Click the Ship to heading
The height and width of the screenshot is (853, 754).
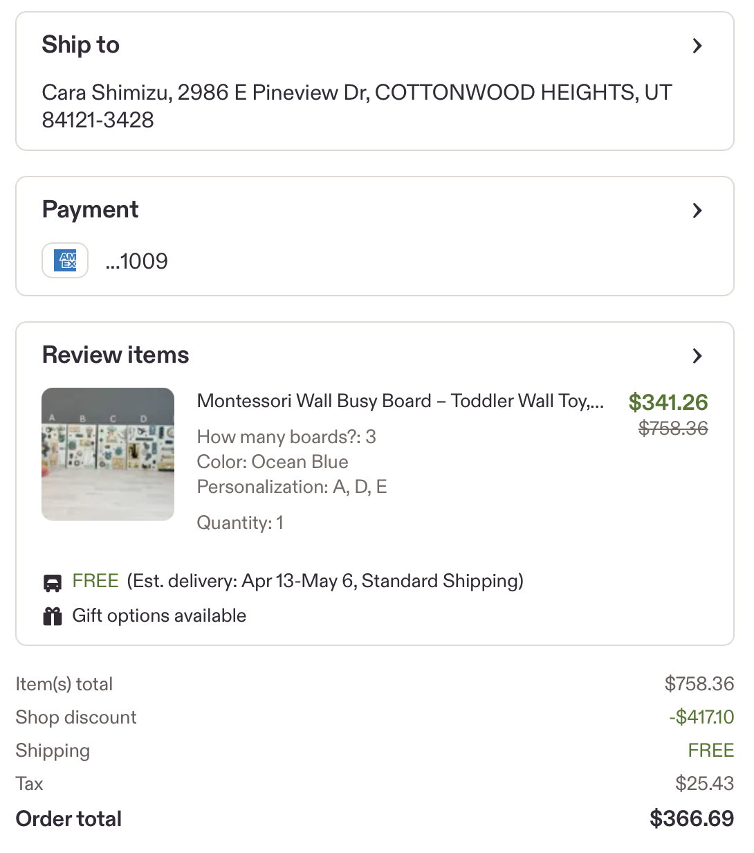(81, 45)
